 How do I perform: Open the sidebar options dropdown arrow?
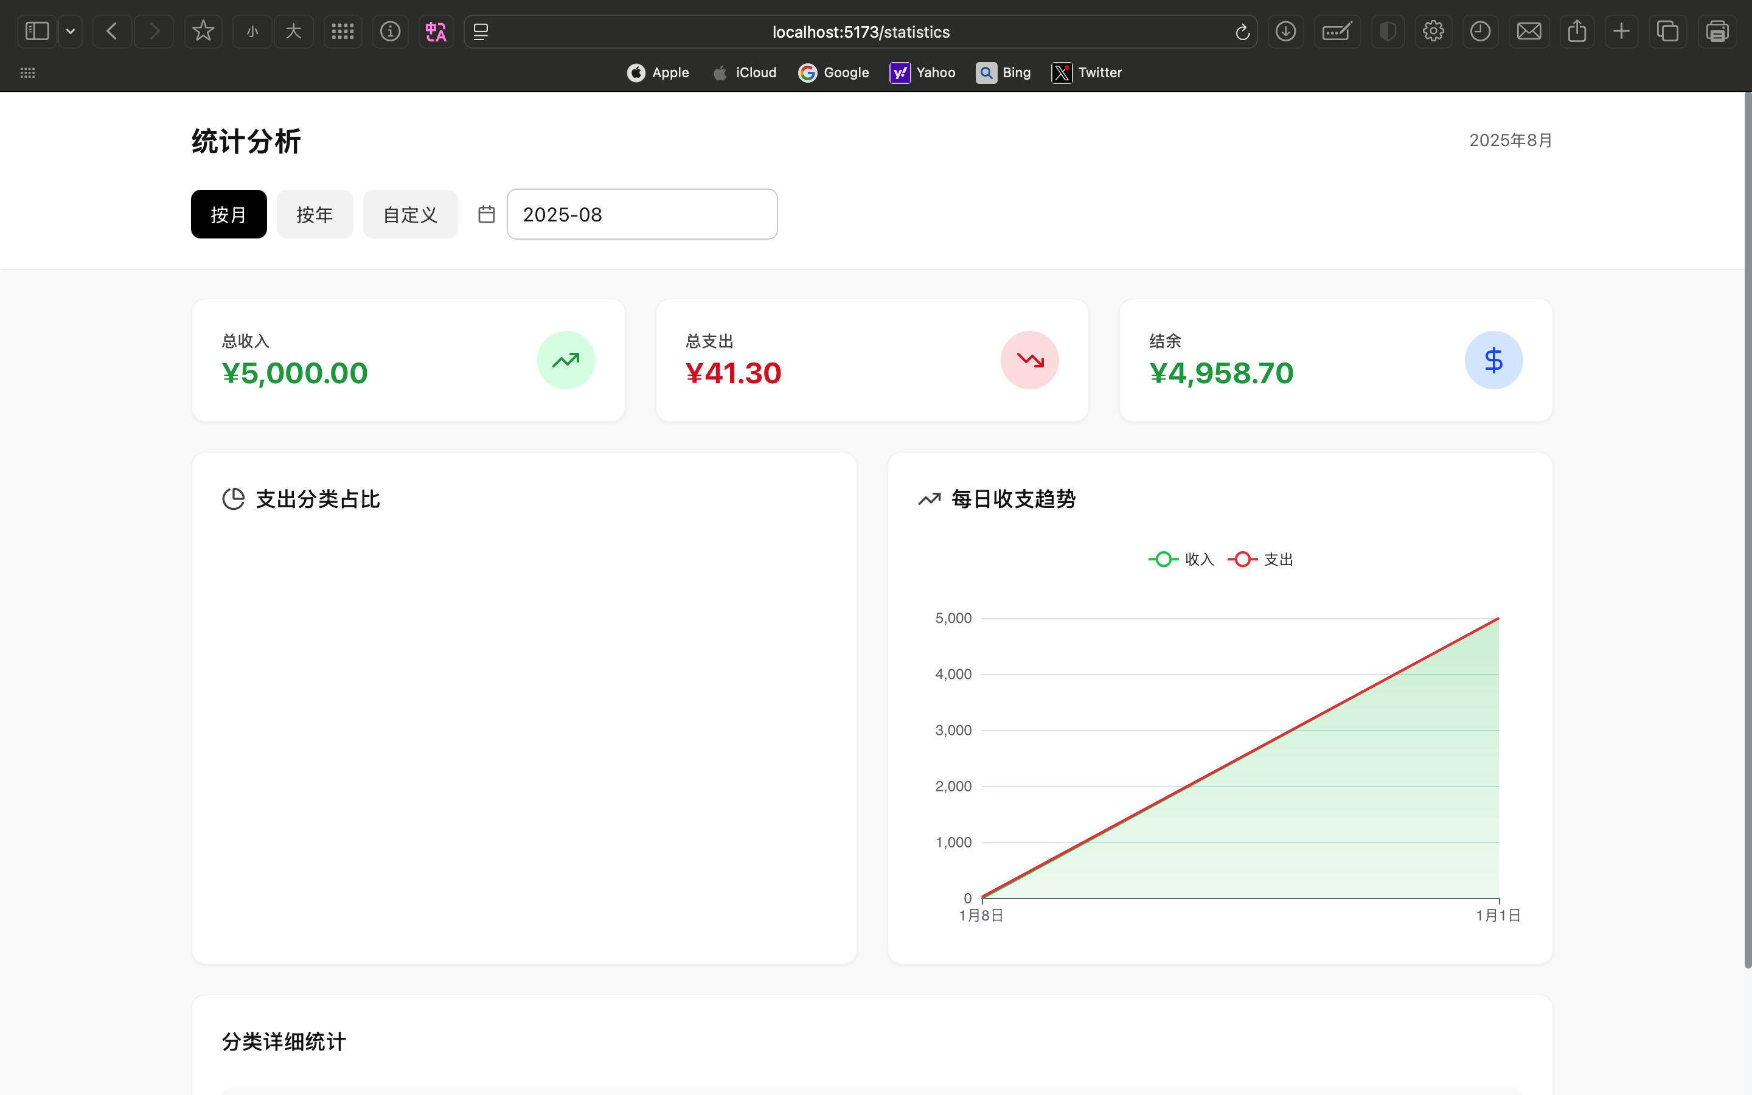[x=70, y=31]
